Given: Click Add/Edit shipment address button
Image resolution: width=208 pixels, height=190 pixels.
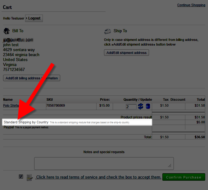Looking at the screenshot, I should (x=126, y=53).
